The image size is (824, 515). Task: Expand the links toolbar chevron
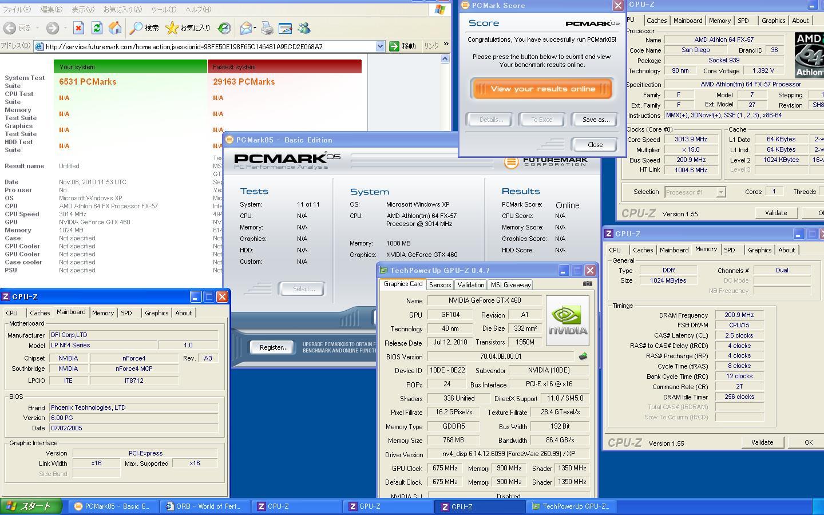click(446, 45)
